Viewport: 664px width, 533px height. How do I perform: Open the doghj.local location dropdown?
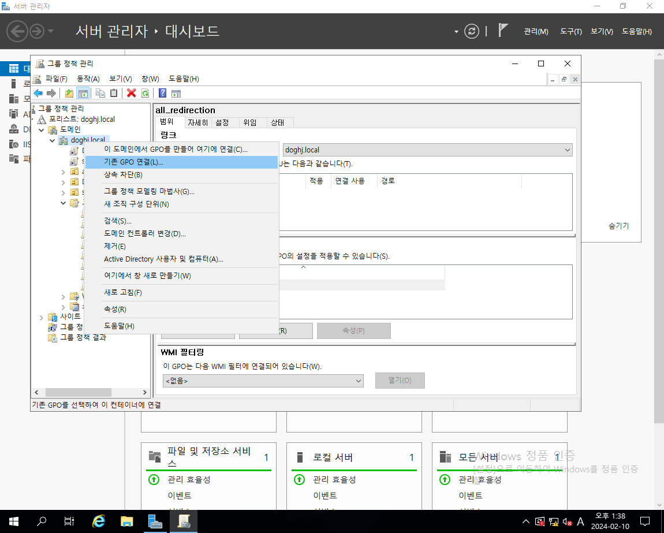click(x=568, y=150)
